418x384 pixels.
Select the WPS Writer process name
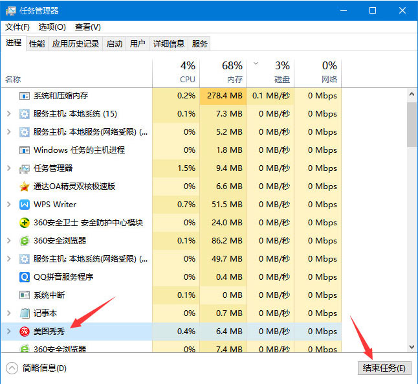55,205
